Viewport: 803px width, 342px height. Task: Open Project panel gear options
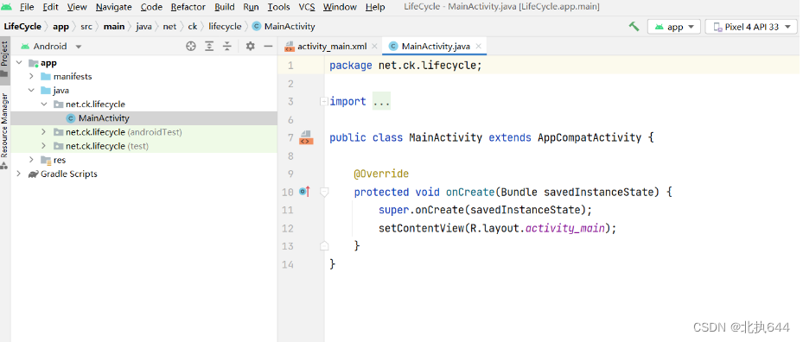point(250,46)
